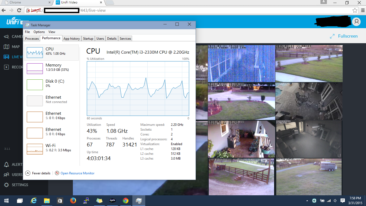Go forward in Chrome
The width and height of the screenshot is (366, 206).
(x=11, y=10)
